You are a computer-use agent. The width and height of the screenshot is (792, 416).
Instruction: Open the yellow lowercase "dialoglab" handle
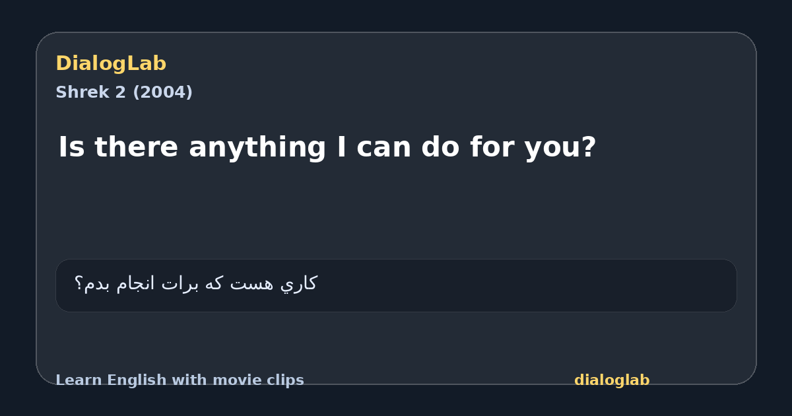point(612,380)
